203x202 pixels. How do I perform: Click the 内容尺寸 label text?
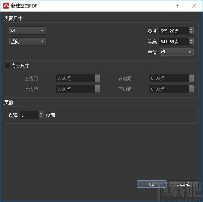[x=20, y=66]
